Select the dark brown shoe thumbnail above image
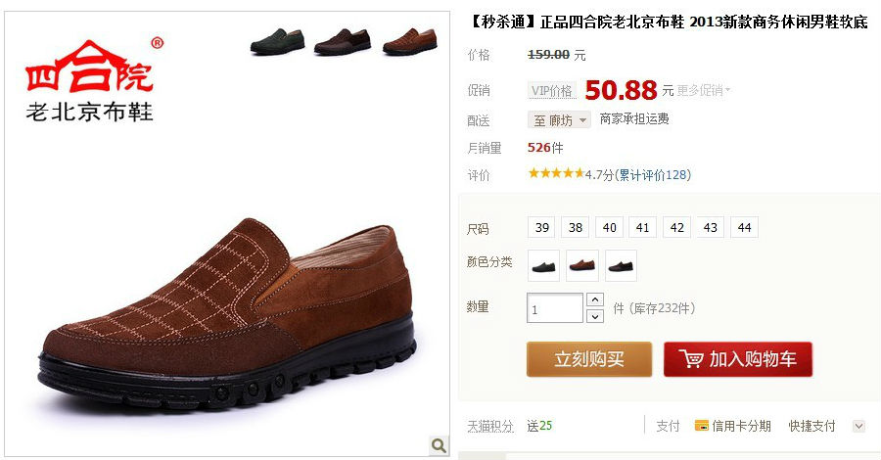The height and width of the screenshot is (460, 881). 343,41
